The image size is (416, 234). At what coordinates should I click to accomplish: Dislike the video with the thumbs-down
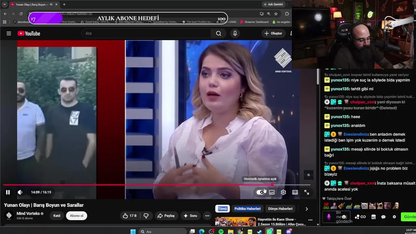[146, 216]
